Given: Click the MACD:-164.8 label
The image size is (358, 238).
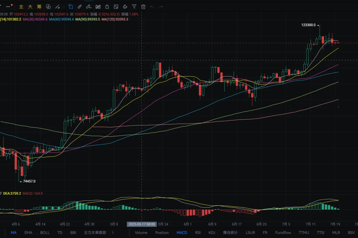Looking at the screenshot, I should pyautogui.click(x=33, y=193).
